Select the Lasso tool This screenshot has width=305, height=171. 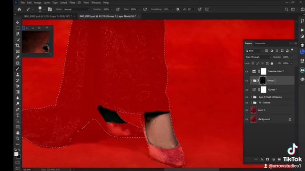tap(18, 34)
